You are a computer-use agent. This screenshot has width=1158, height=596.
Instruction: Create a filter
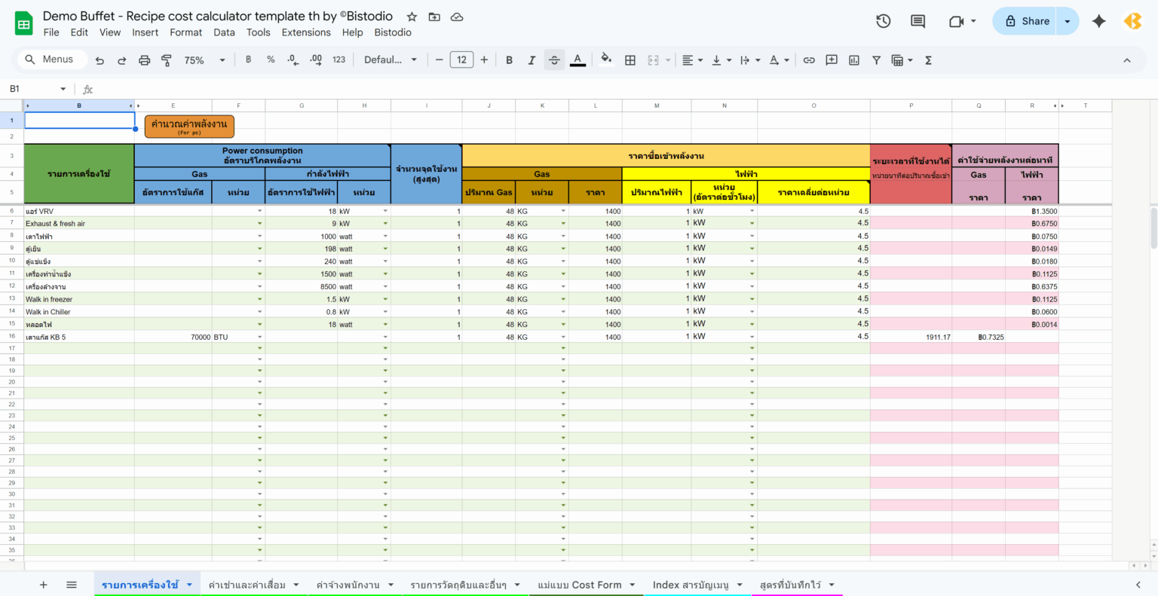876,60
